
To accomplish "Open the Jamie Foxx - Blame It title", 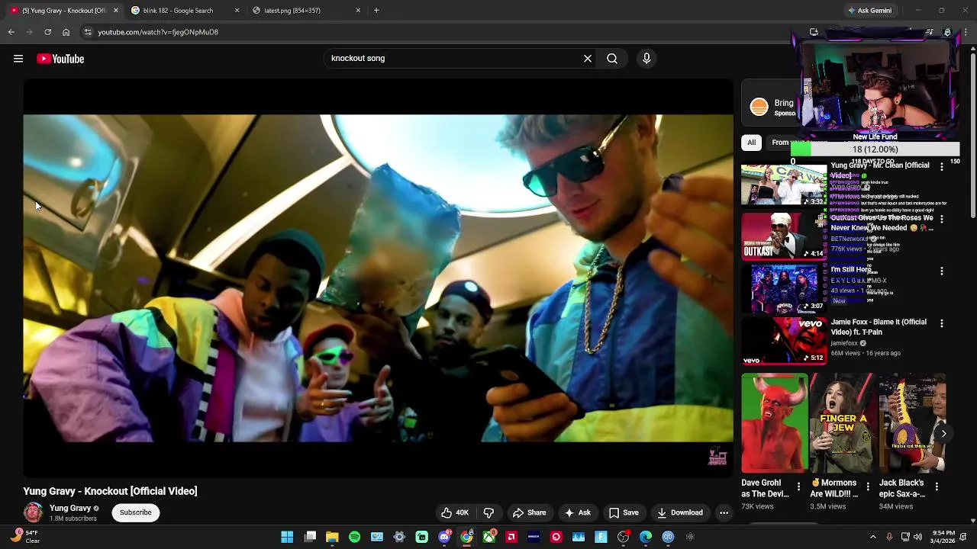I will click(879, 327).
